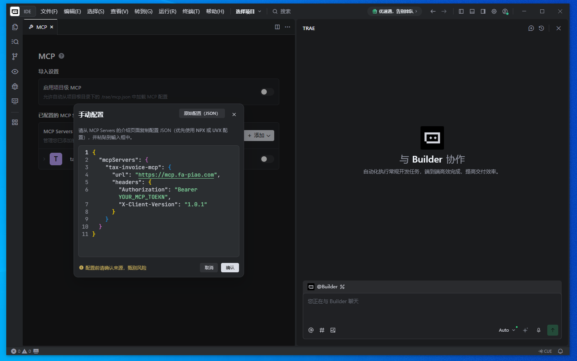Toggle the bottom panel layout icon
The image size is (577, 361).
click(472, 11)
